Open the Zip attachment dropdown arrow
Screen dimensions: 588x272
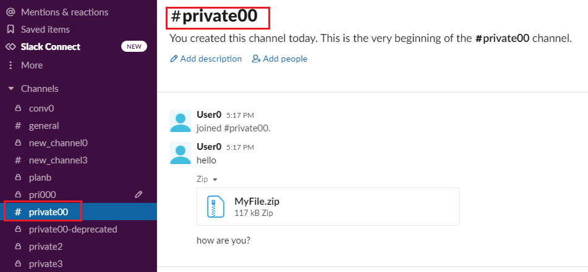[x=215, y=179]
